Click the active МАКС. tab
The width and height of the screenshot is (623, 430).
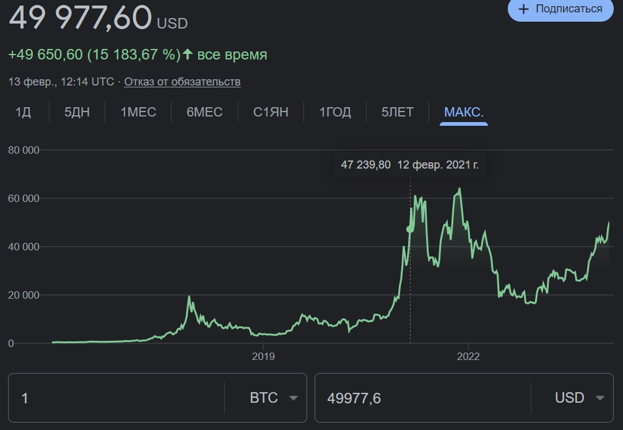(464, 112)
